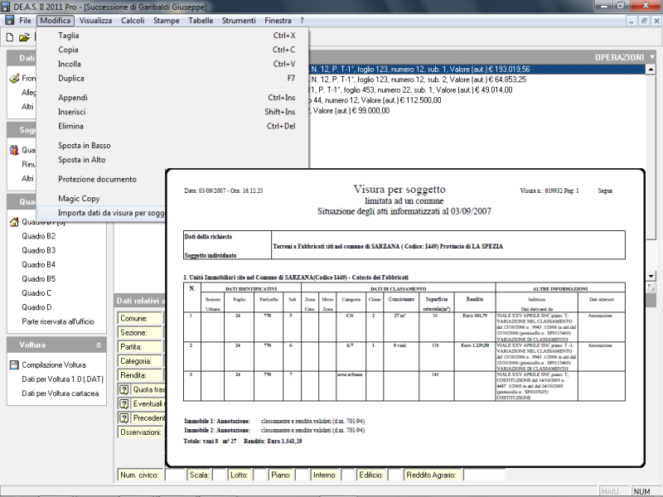
Task: Open Dati per Voltura 1.0 (.DAT)
Action: (63, 379)
